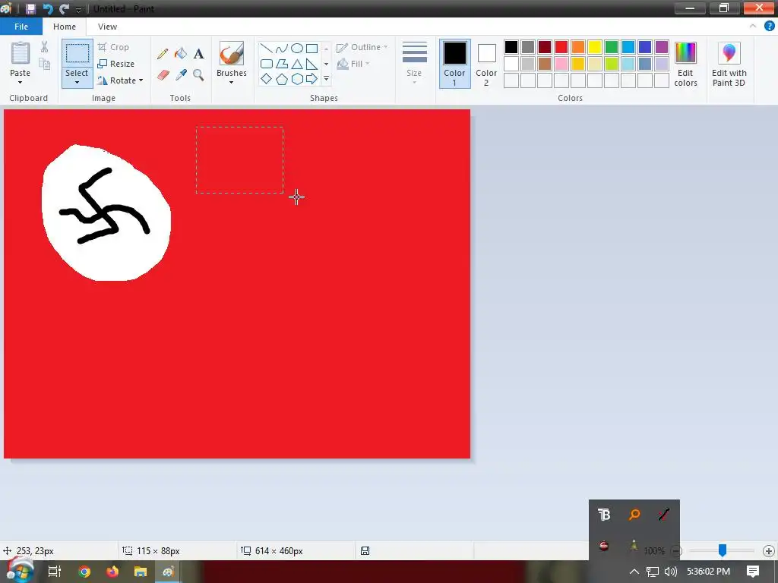Pick the yellow swatch in the palette
The height and width of the screenshot is (583, 778).
click(594, 47)
